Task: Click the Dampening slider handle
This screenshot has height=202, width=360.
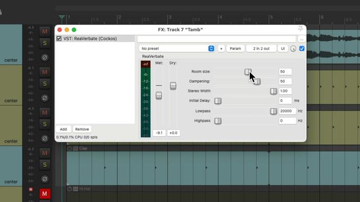Action: click(257, 81)
